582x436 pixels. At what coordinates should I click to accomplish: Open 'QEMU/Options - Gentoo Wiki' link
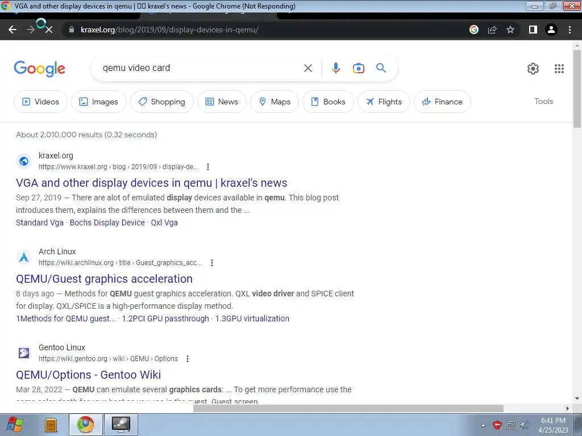(88, 375)
